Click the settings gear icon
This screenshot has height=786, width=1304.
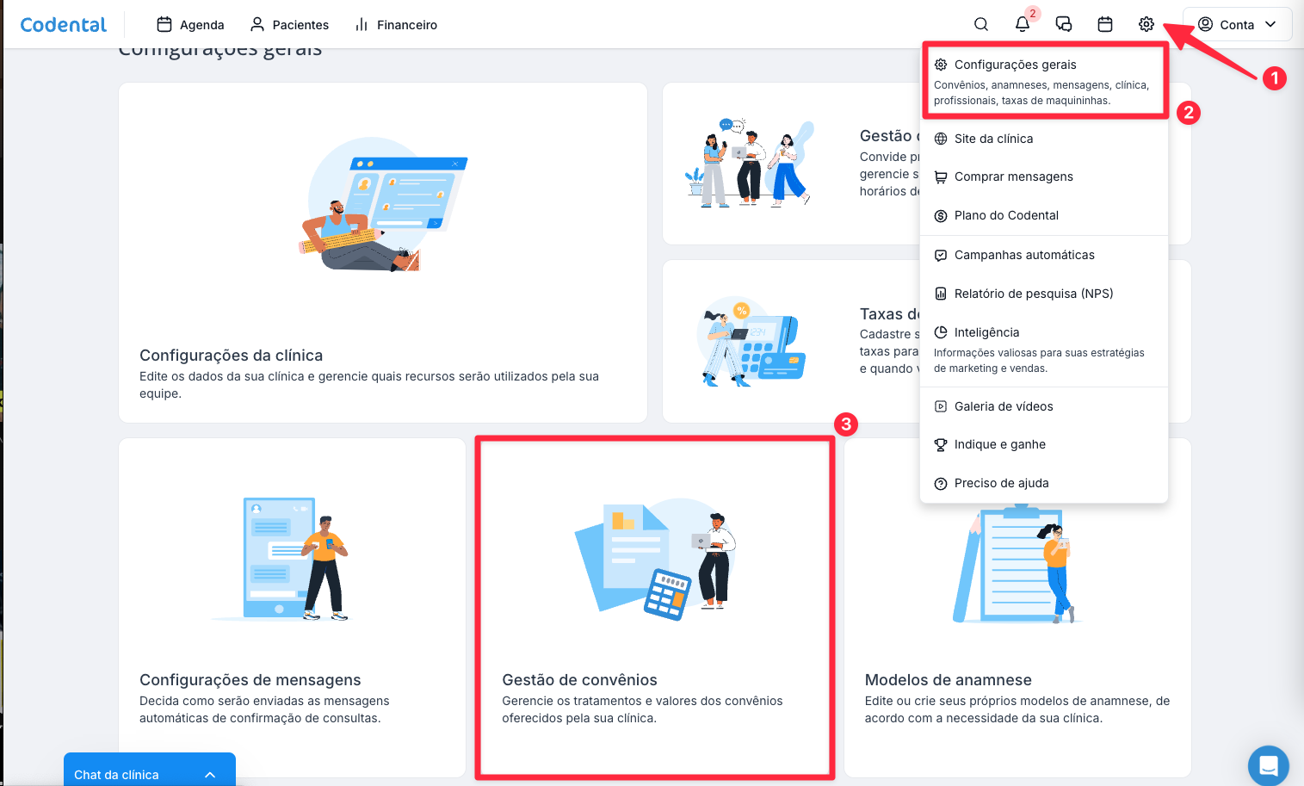(1146, 24)
